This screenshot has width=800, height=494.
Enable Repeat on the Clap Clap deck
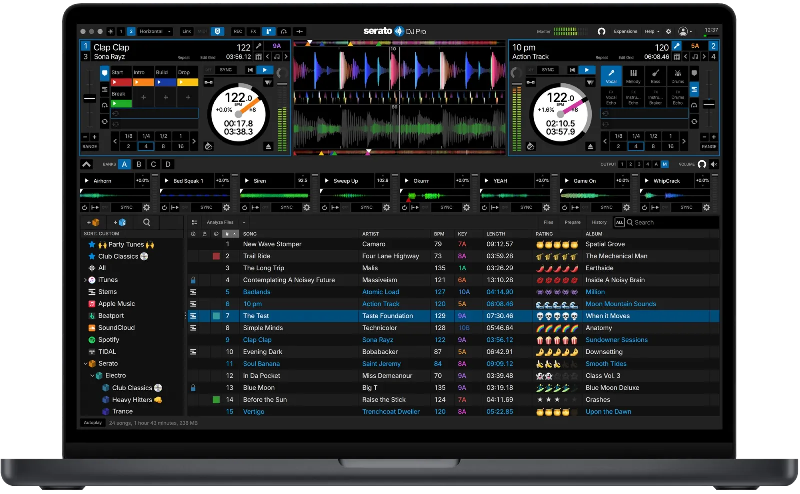183,58
